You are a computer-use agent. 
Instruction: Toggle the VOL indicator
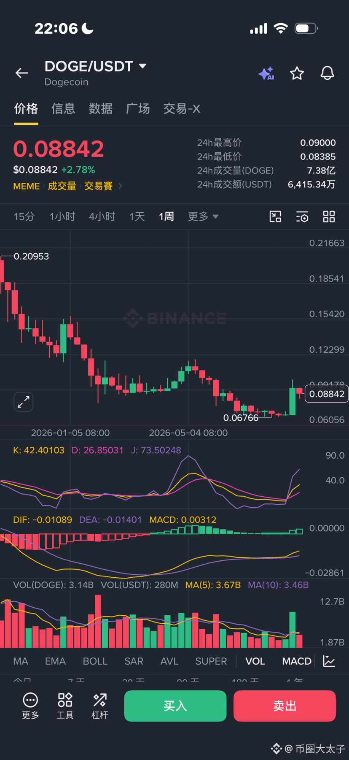click(x=255, y=661)
